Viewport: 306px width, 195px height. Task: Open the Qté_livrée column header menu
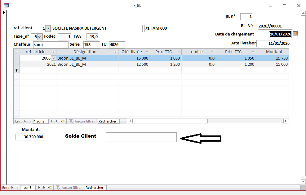click(x=147, y=52)
